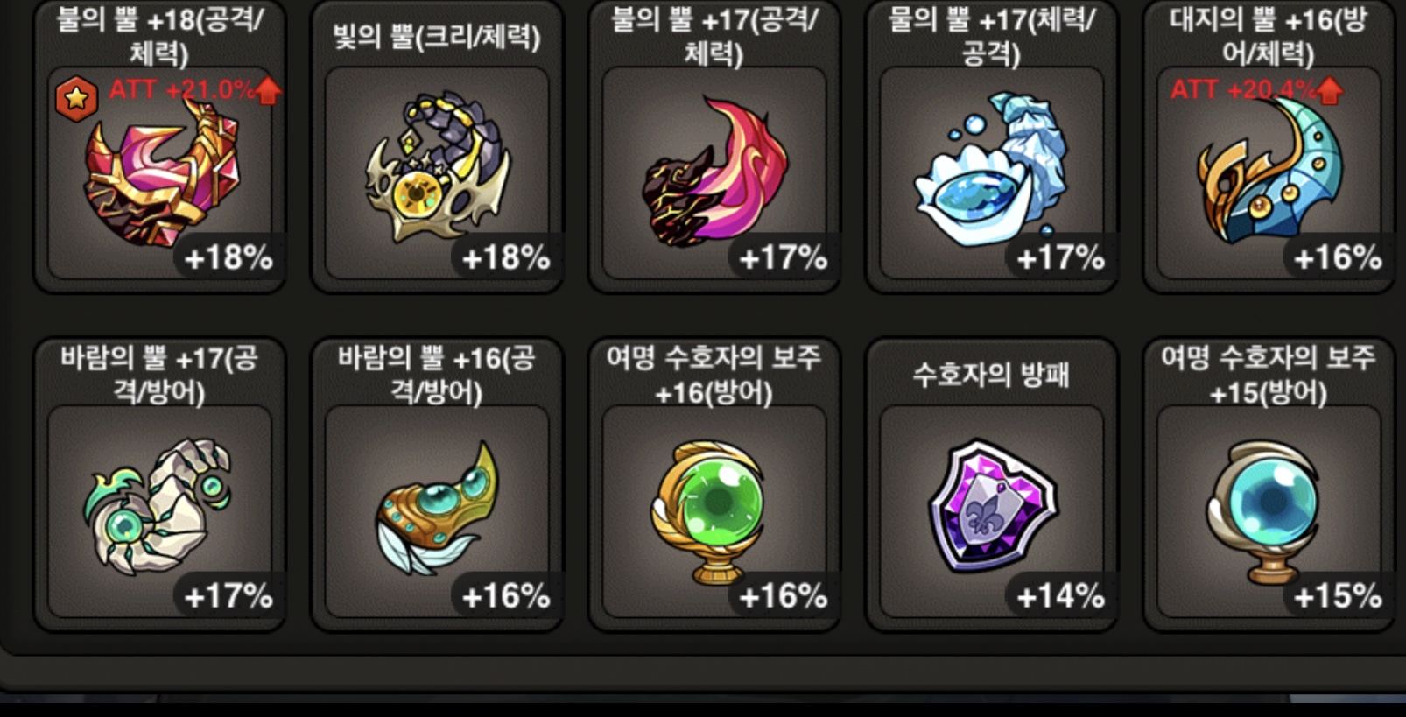Click the +18% badge on light horn
The image size is (1406, 717).
coord(506,257)
